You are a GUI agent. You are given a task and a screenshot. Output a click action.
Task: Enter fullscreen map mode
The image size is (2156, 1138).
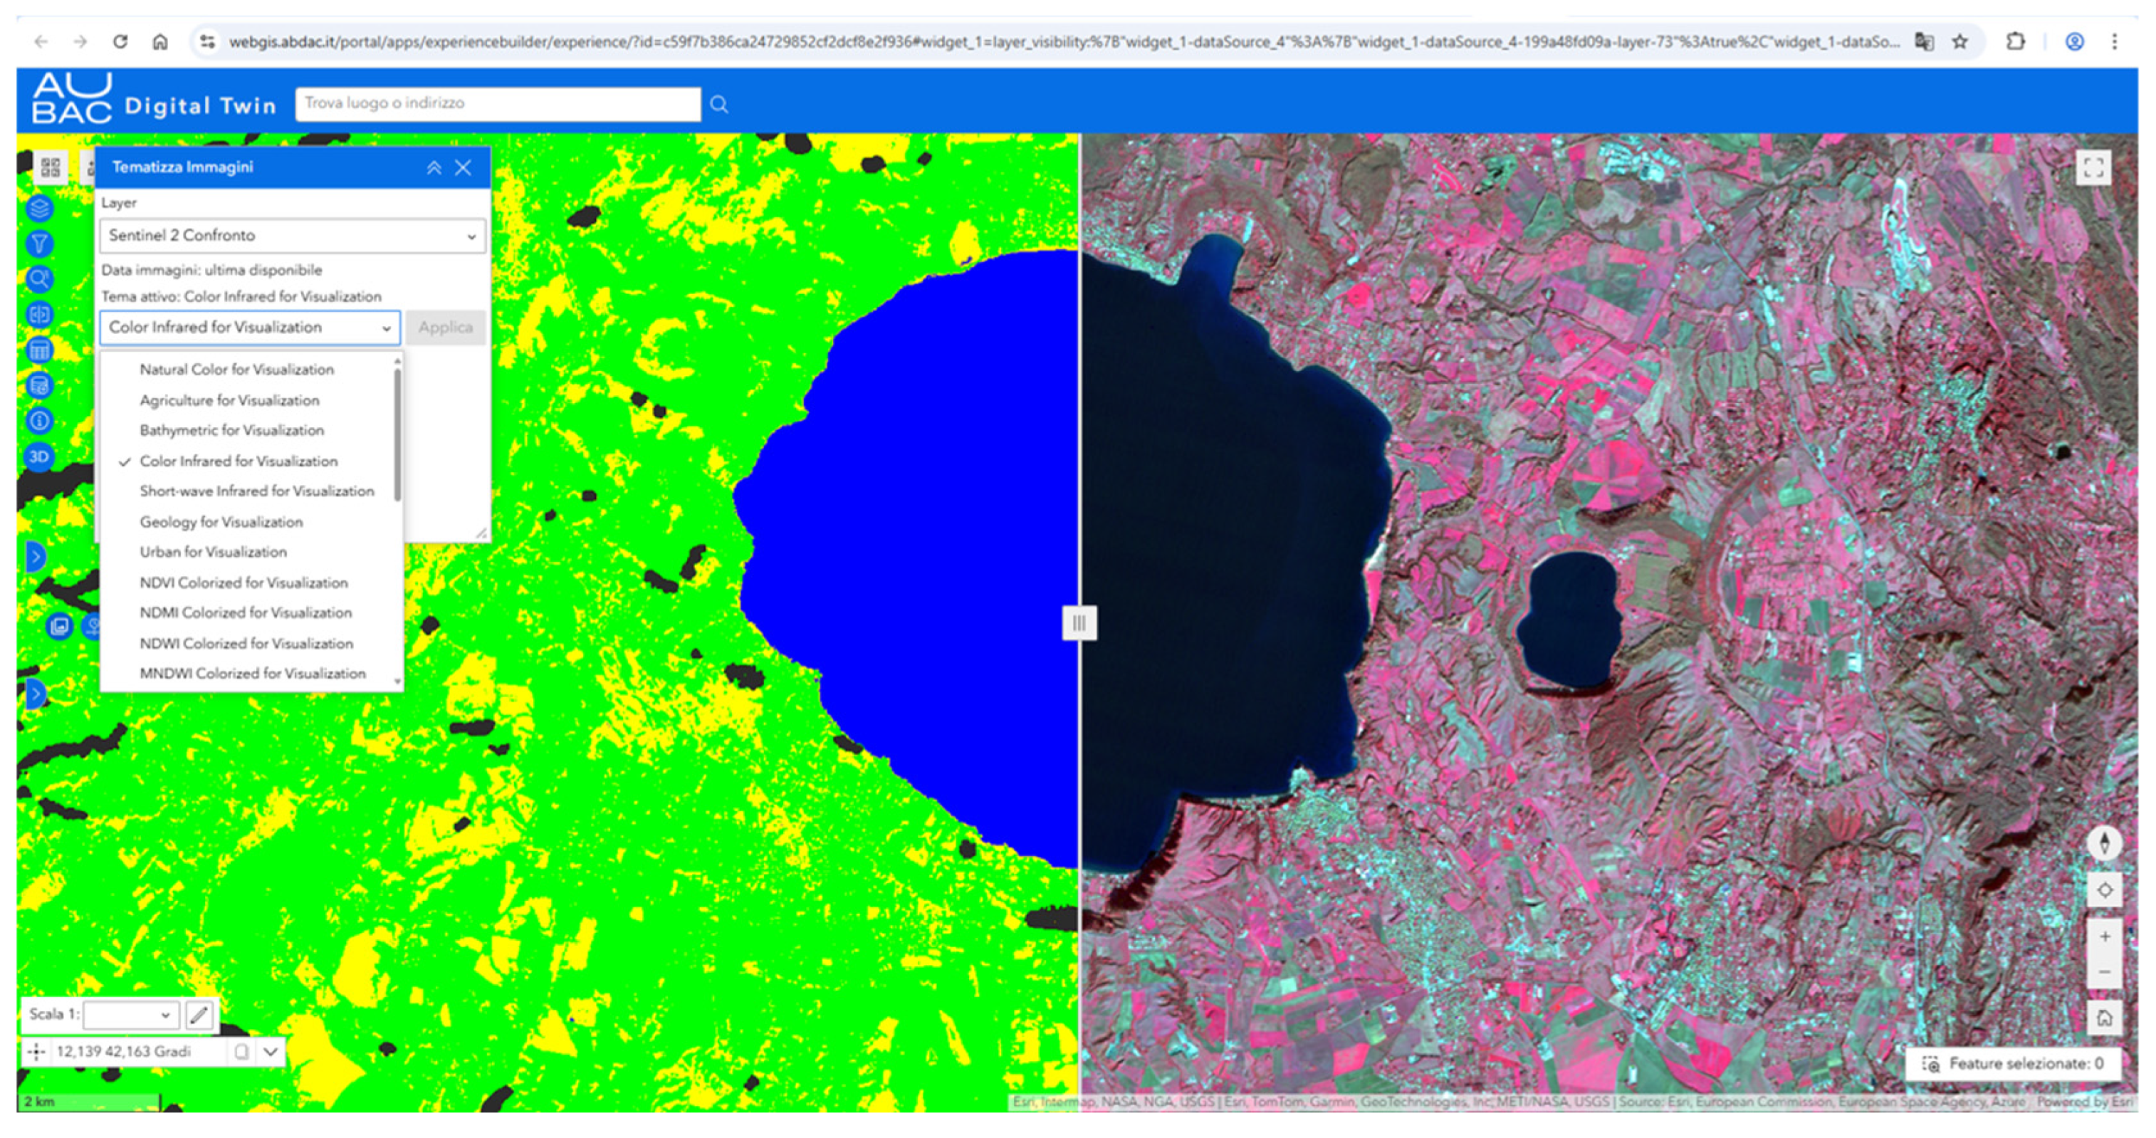pos(2093,167)
